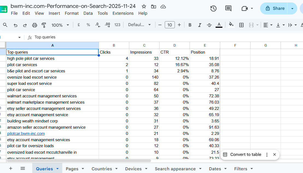Click the merge cells icon
303x173 pixels.
tap(251, 25)
